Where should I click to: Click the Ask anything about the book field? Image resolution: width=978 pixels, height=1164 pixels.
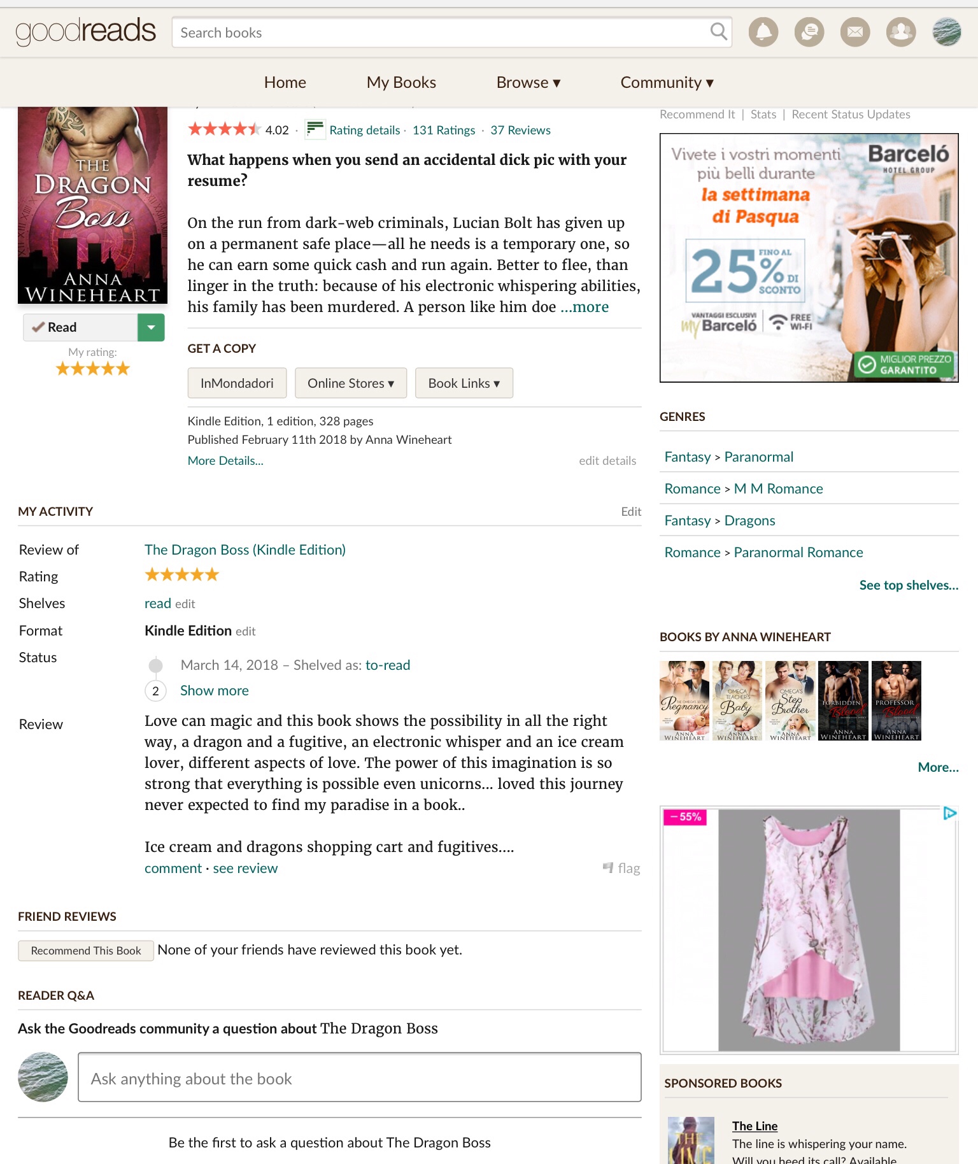click(360, 1077)
